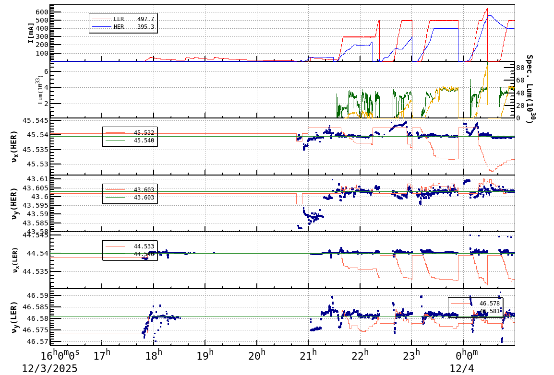Click the I[mA] axis label
Image resolution: width=554 pixels, height=375 pixels.
(x=31, y=32)
